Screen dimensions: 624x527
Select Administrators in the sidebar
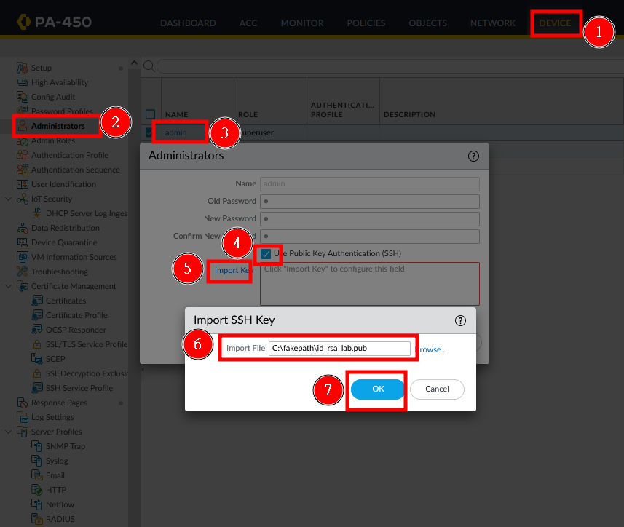58,126
